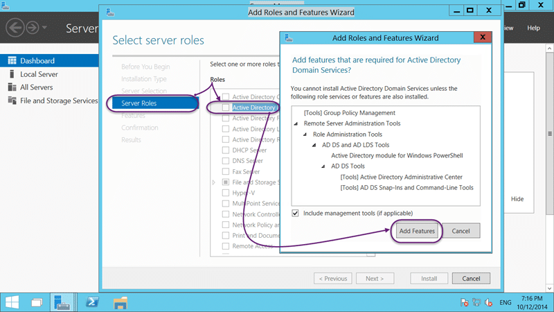Image resolution: width=554 pixels, height=312 pixels.
Task: Click wizard icon in main wizard title
Action: (x=110, y=12)
